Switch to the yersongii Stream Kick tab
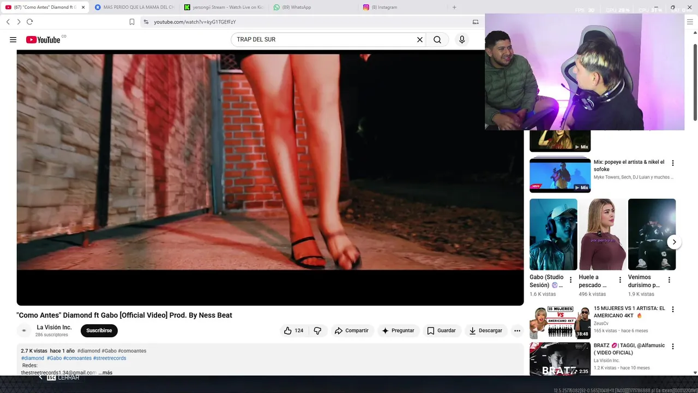The height and width of the screenshot is (393, 698). tap(223, 7)
